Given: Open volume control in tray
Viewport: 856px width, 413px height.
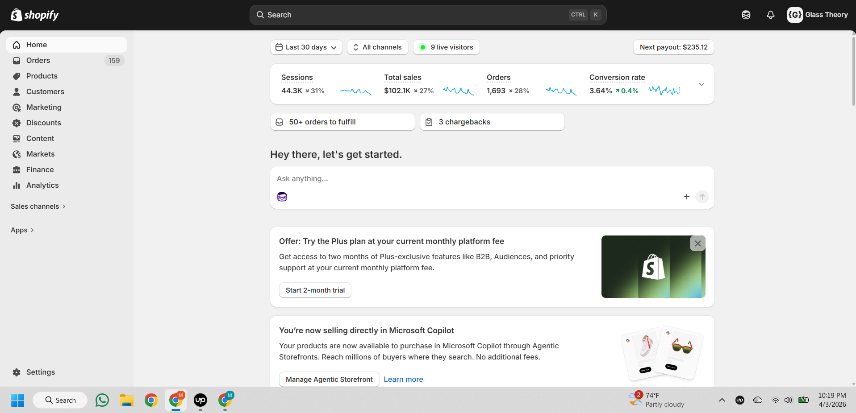Looking at the screenshot, I should pyautogui.click(x=789, y=400).
